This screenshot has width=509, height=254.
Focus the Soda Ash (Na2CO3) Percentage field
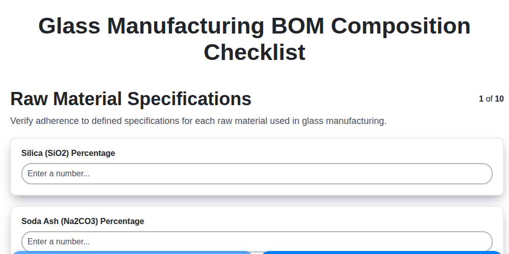[257, 241]
